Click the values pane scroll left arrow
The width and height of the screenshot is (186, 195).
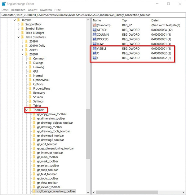94,192
